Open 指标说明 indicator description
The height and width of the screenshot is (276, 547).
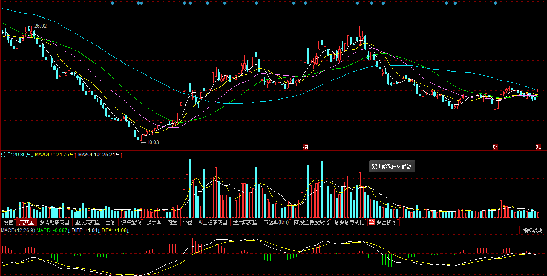click(533, 230)
